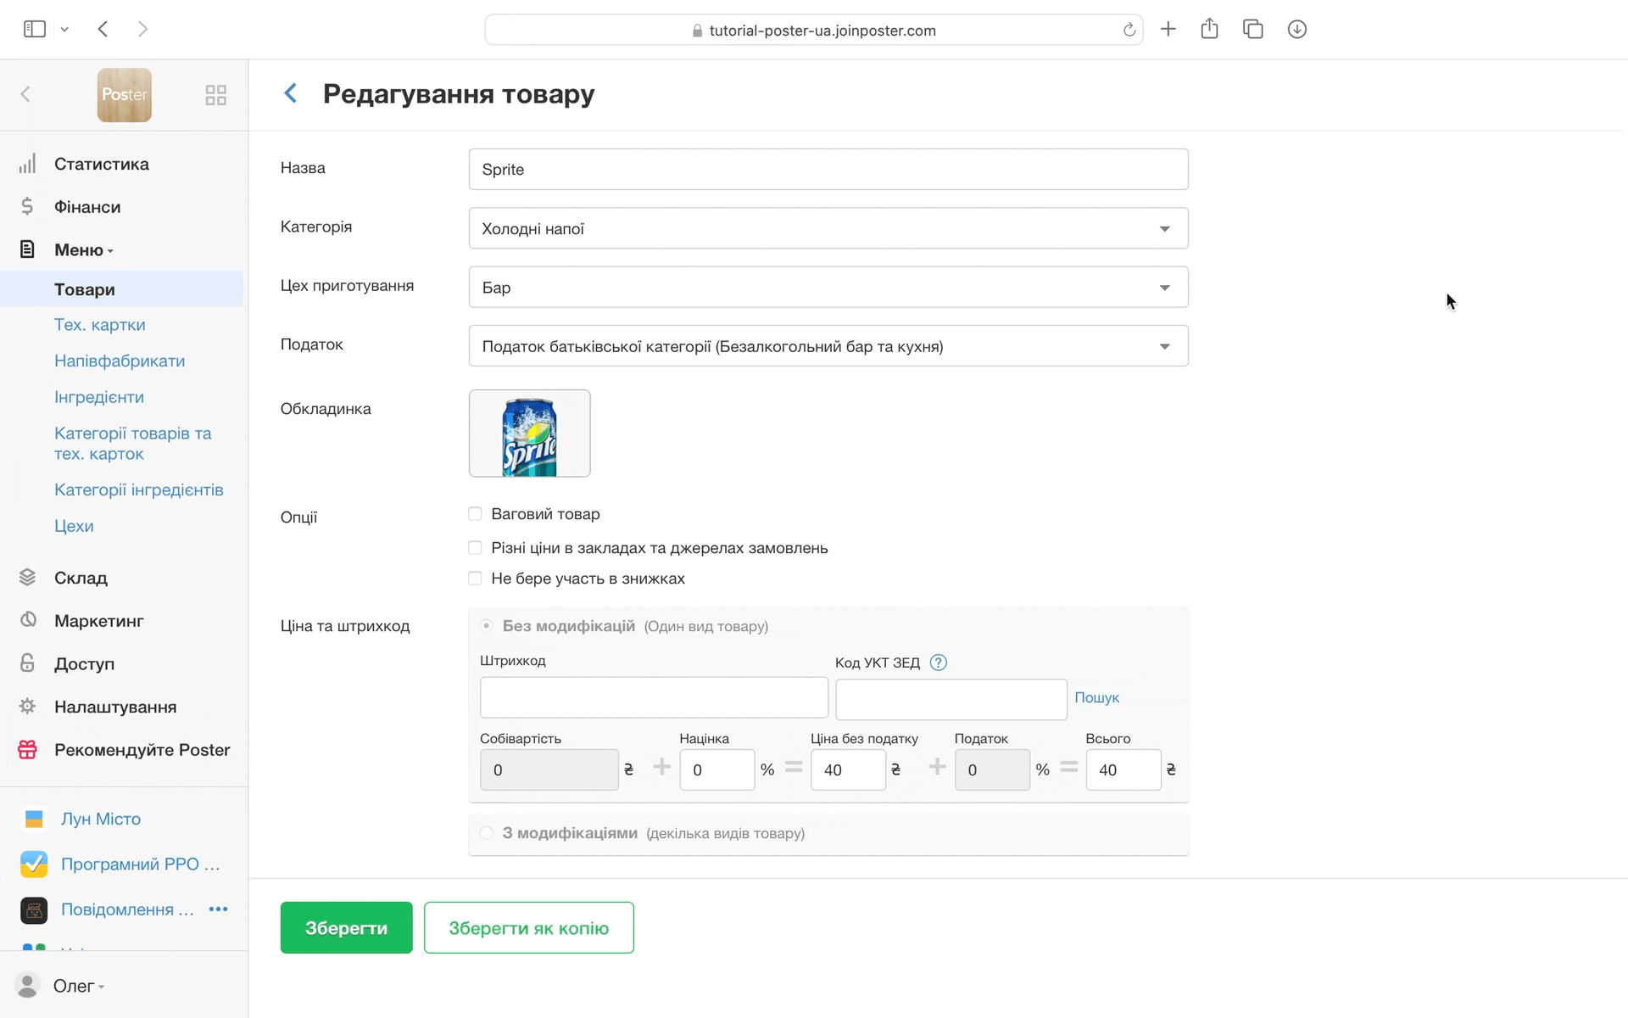
Task: Expand the Цех приготування dropdown
Action: pyautogui.click(x=828, y=288)
